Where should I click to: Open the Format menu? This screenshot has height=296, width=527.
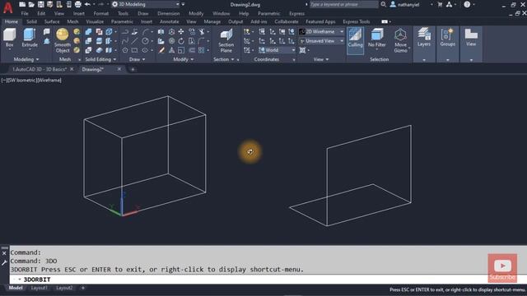click(x=100, y=14)
